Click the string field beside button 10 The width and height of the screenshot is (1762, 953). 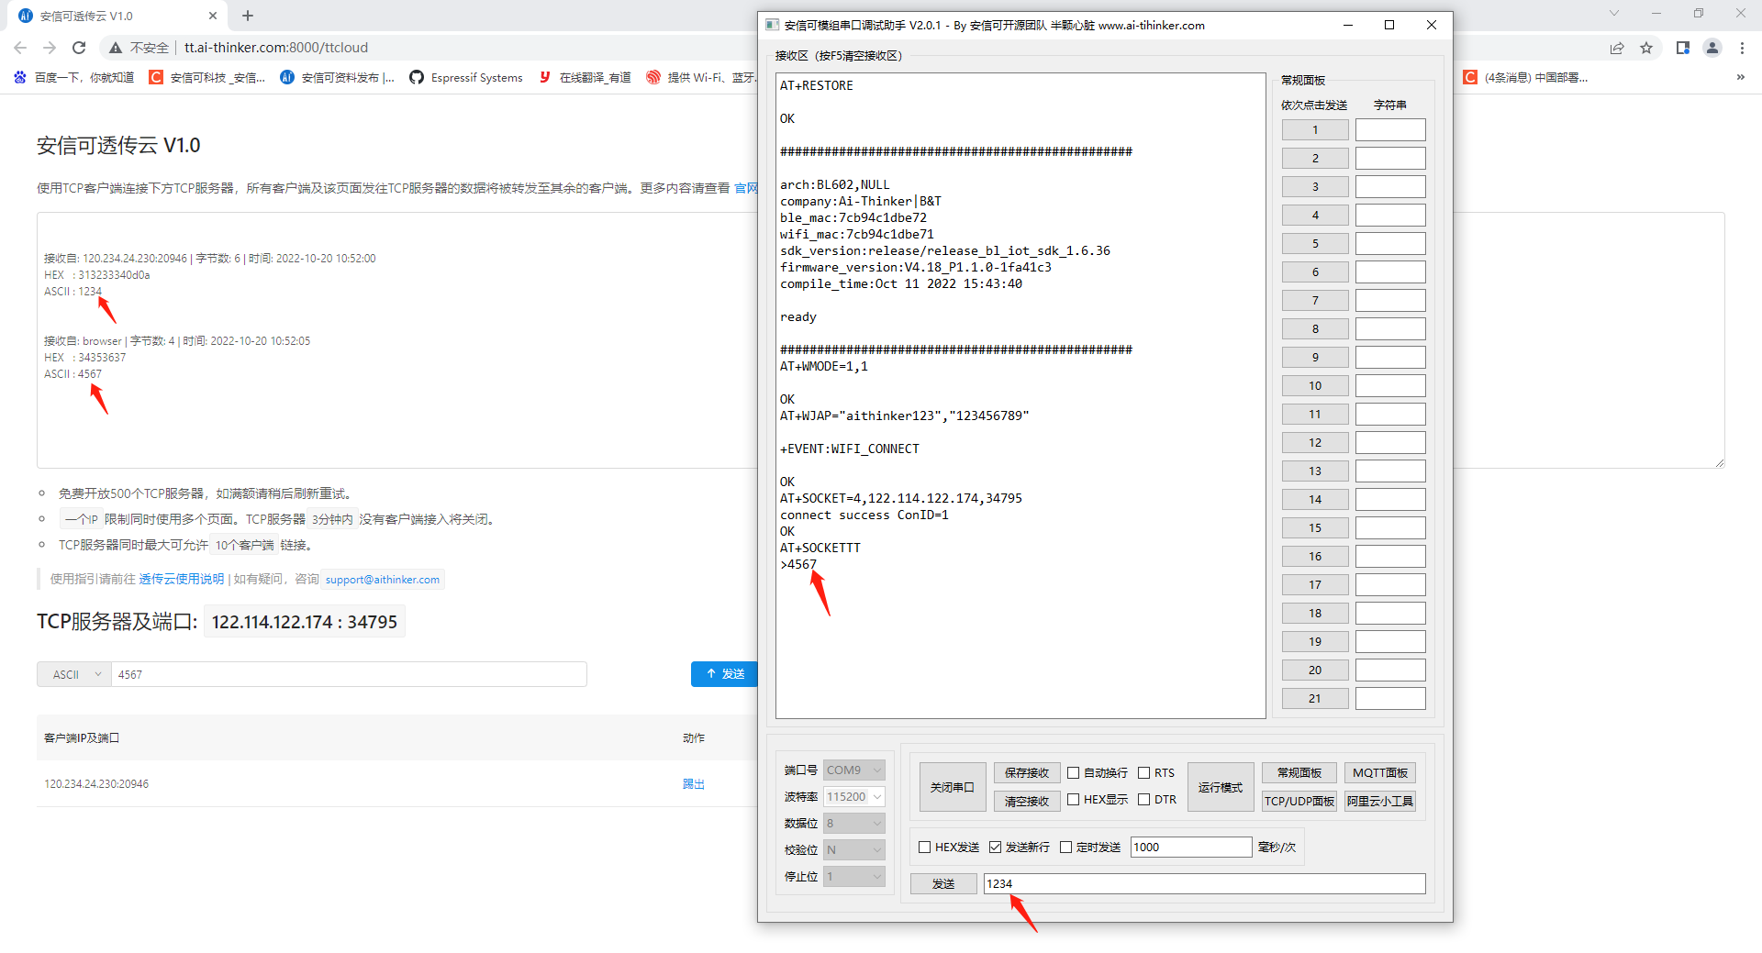tap(1390, 385)
